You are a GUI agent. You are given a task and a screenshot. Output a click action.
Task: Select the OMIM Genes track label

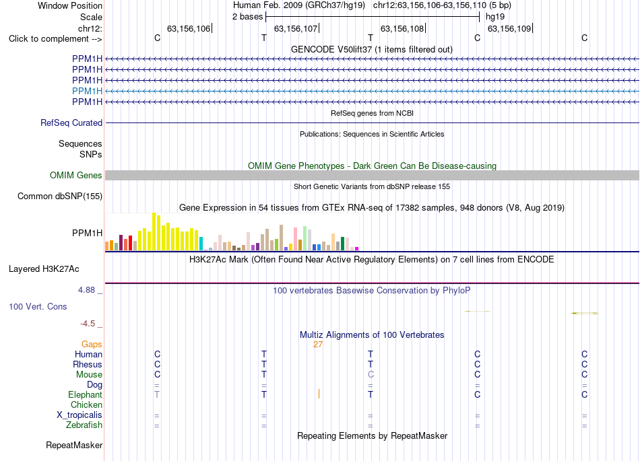[75, 175]
